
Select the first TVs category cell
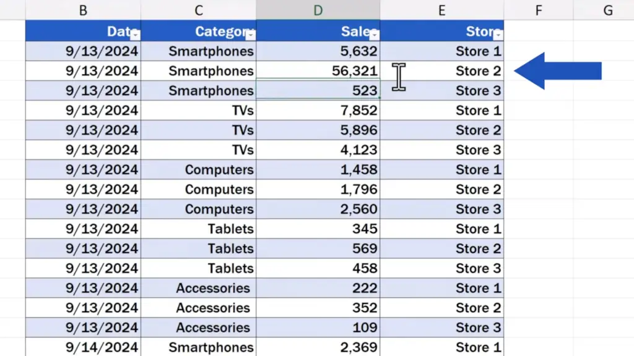pyautogui.click(x=199, y=110)
